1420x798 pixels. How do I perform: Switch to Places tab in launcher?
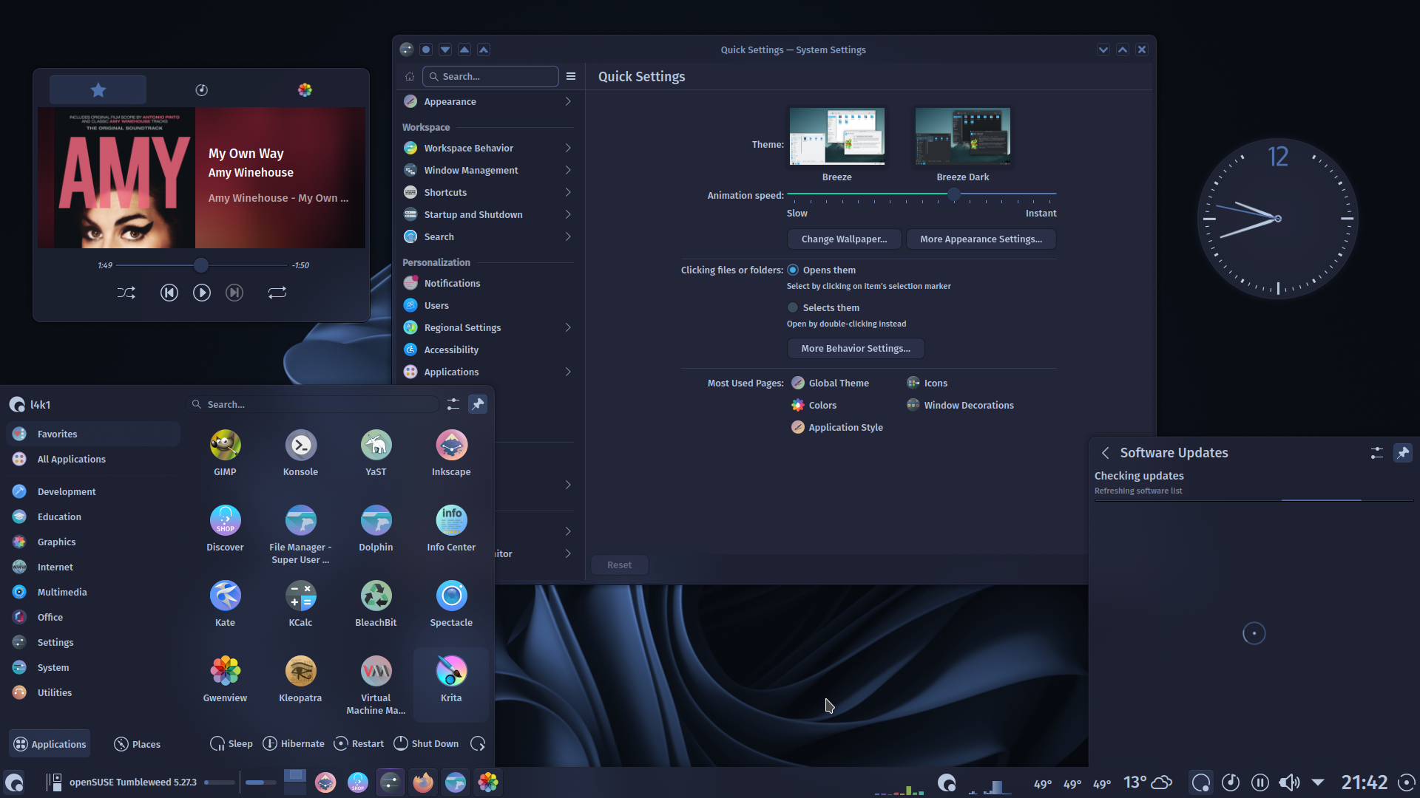pos(138,744)
